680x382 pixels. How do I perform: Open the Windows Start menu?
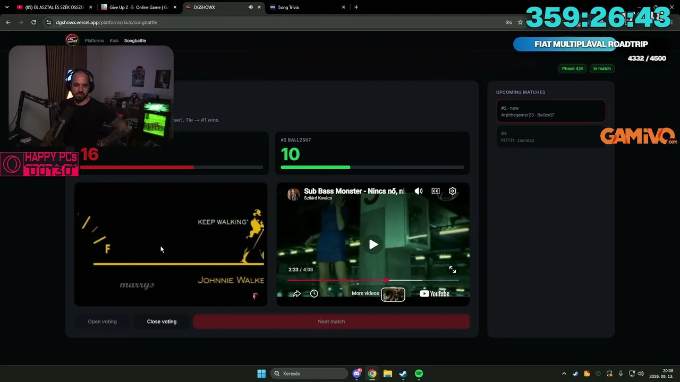(x=261, y=374)
